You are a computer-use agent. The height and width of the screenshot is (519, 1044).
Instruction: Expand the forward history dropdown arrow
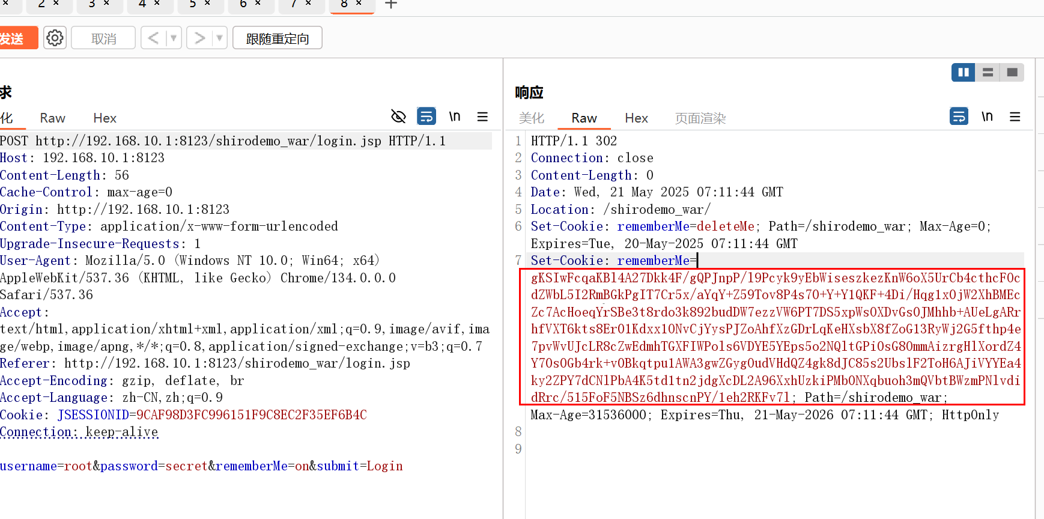click(219, 38)
